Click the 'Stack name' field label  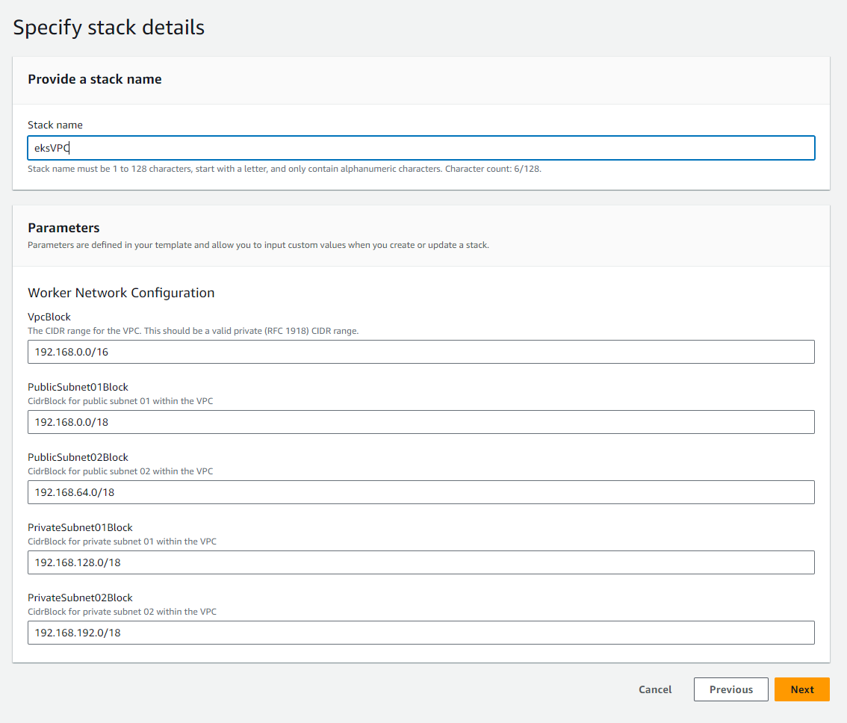[55, 125]
